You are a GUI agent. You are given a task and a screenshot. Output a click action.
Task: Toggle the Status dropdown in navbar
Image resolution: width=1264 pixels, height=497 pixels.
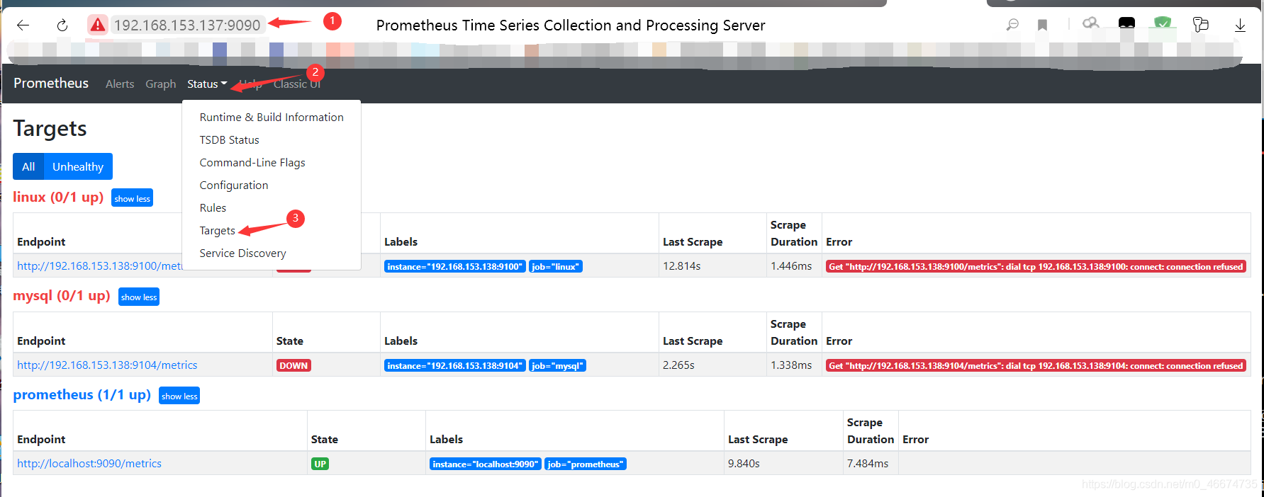(206, 84)
